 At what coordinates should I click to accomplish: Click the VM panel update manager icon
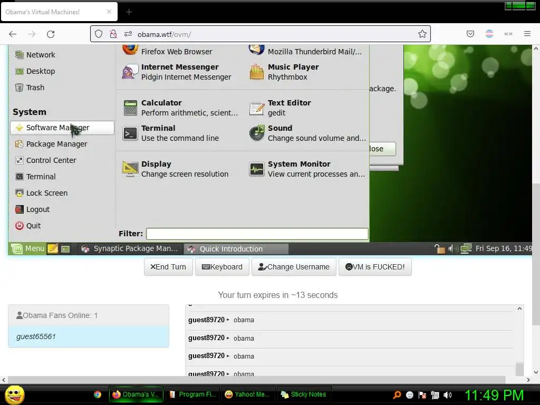pos(439,248)
